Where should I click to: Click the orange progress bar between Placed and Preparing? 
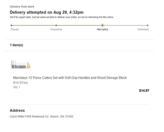point(34,25)
